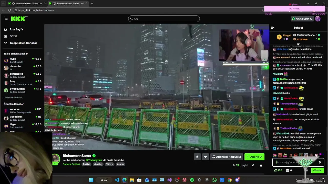Mute the BishamonnSama Stream tab audio

54,3
